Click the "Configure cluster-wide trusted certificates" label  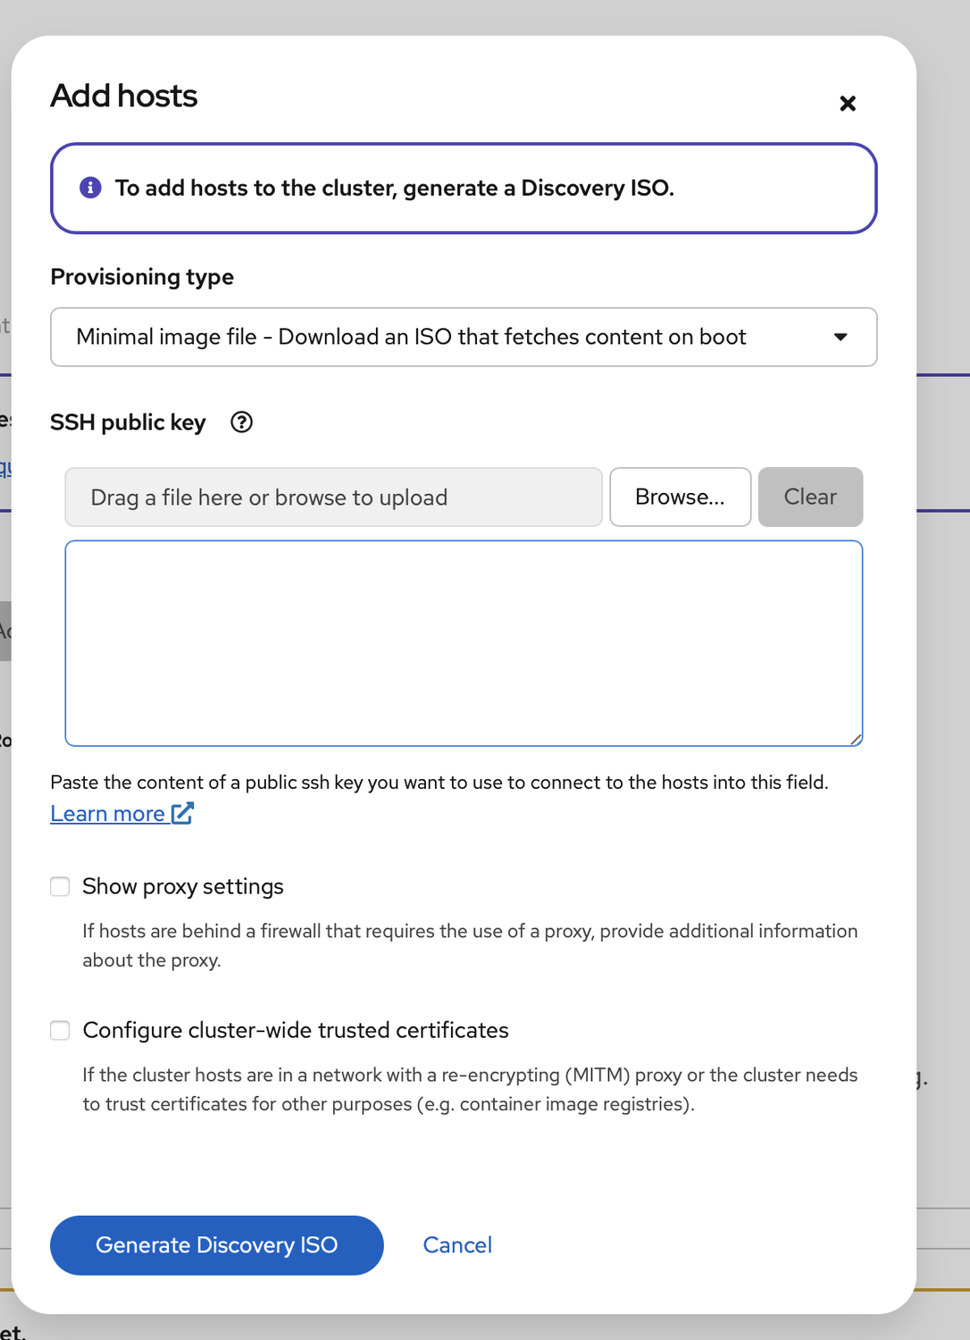(x=296, y=1030)
